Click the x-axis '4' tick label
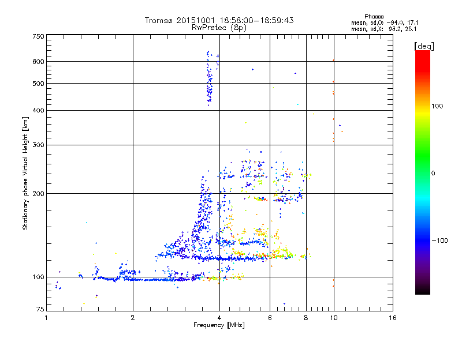462x346 pixels. [219, 318]
